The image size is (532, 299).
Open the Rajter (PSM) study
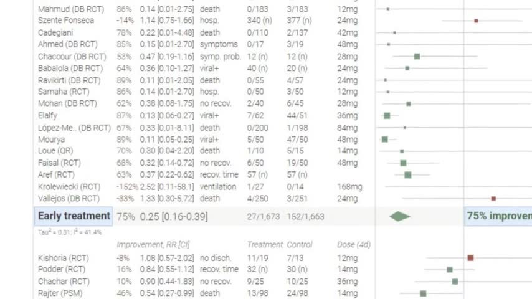pos(60,293)
